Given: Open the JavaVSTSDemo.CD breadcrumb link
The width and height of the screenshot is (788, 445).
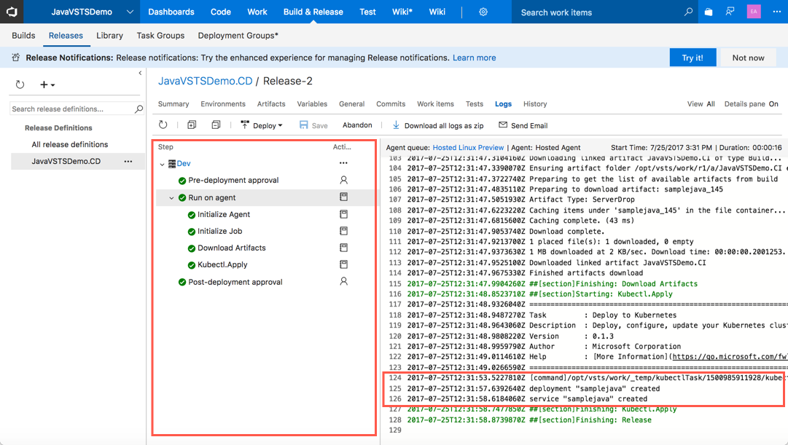Looking at the screenshot, I should click(205, 81).
